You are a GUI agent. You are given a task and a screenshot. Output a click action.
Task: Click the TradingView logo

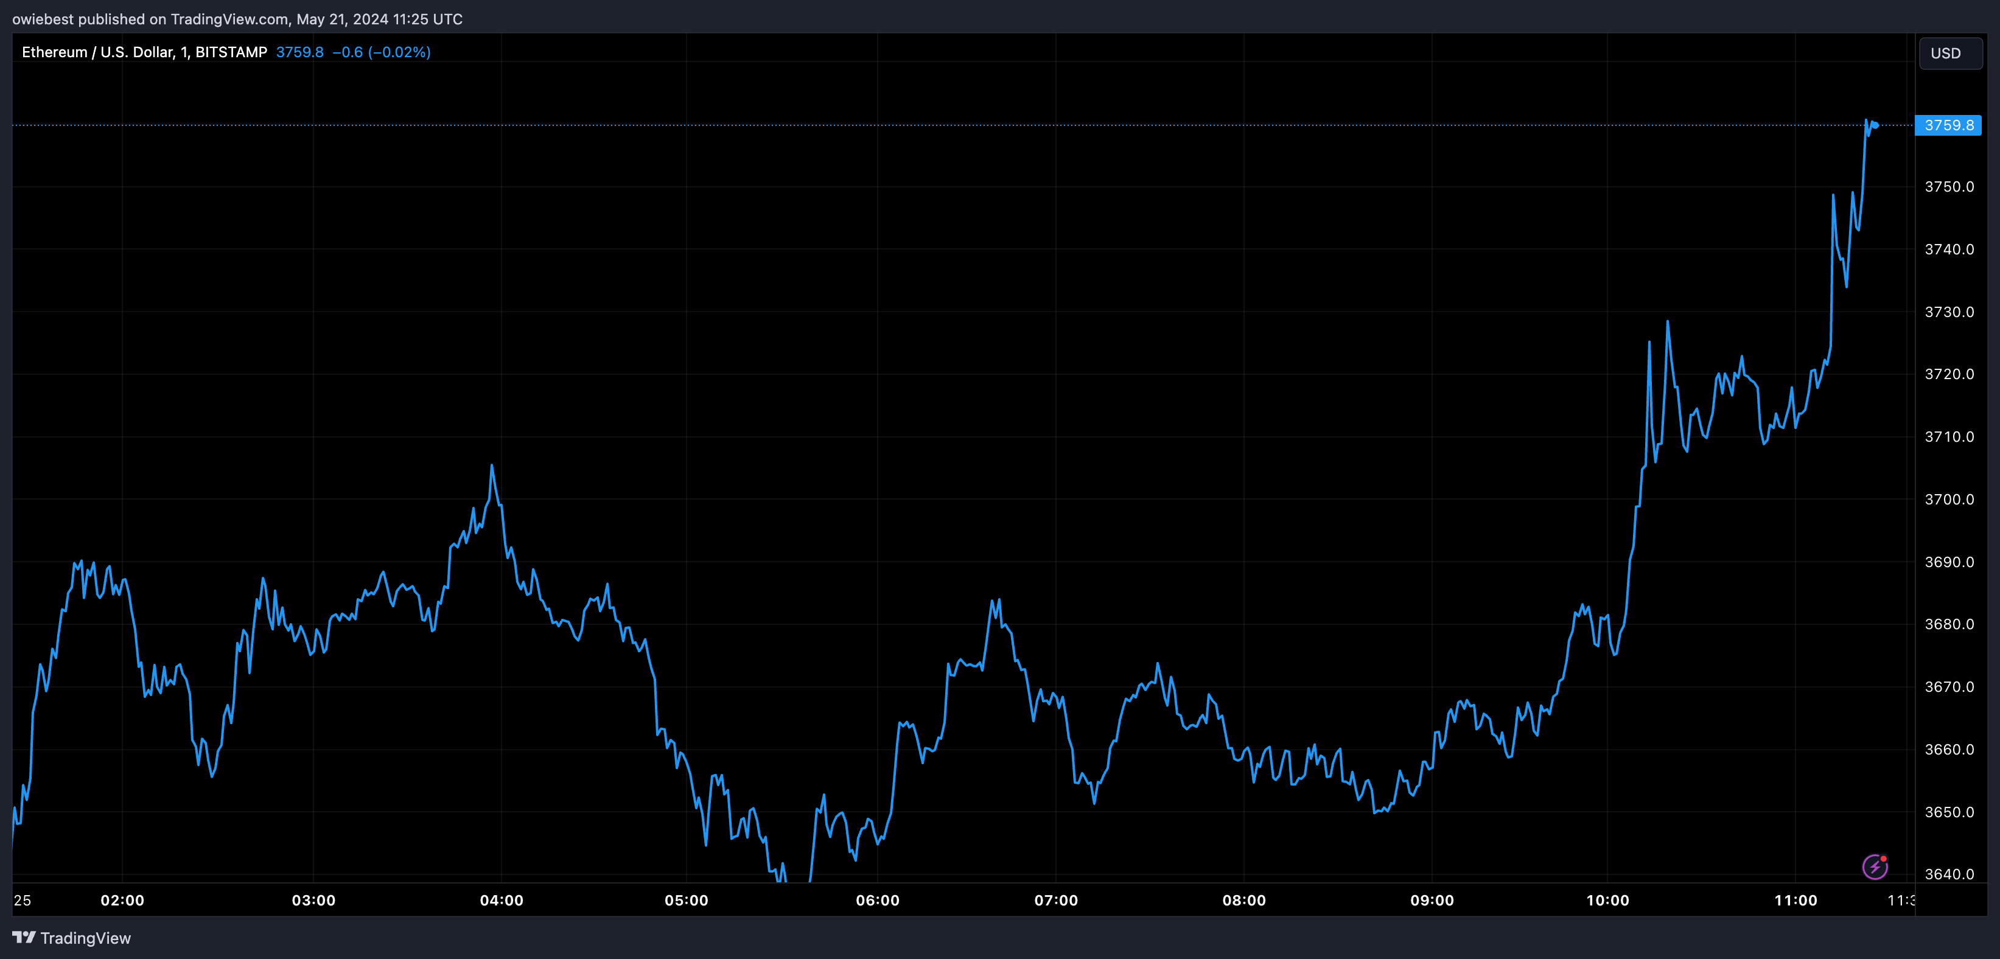72,938
